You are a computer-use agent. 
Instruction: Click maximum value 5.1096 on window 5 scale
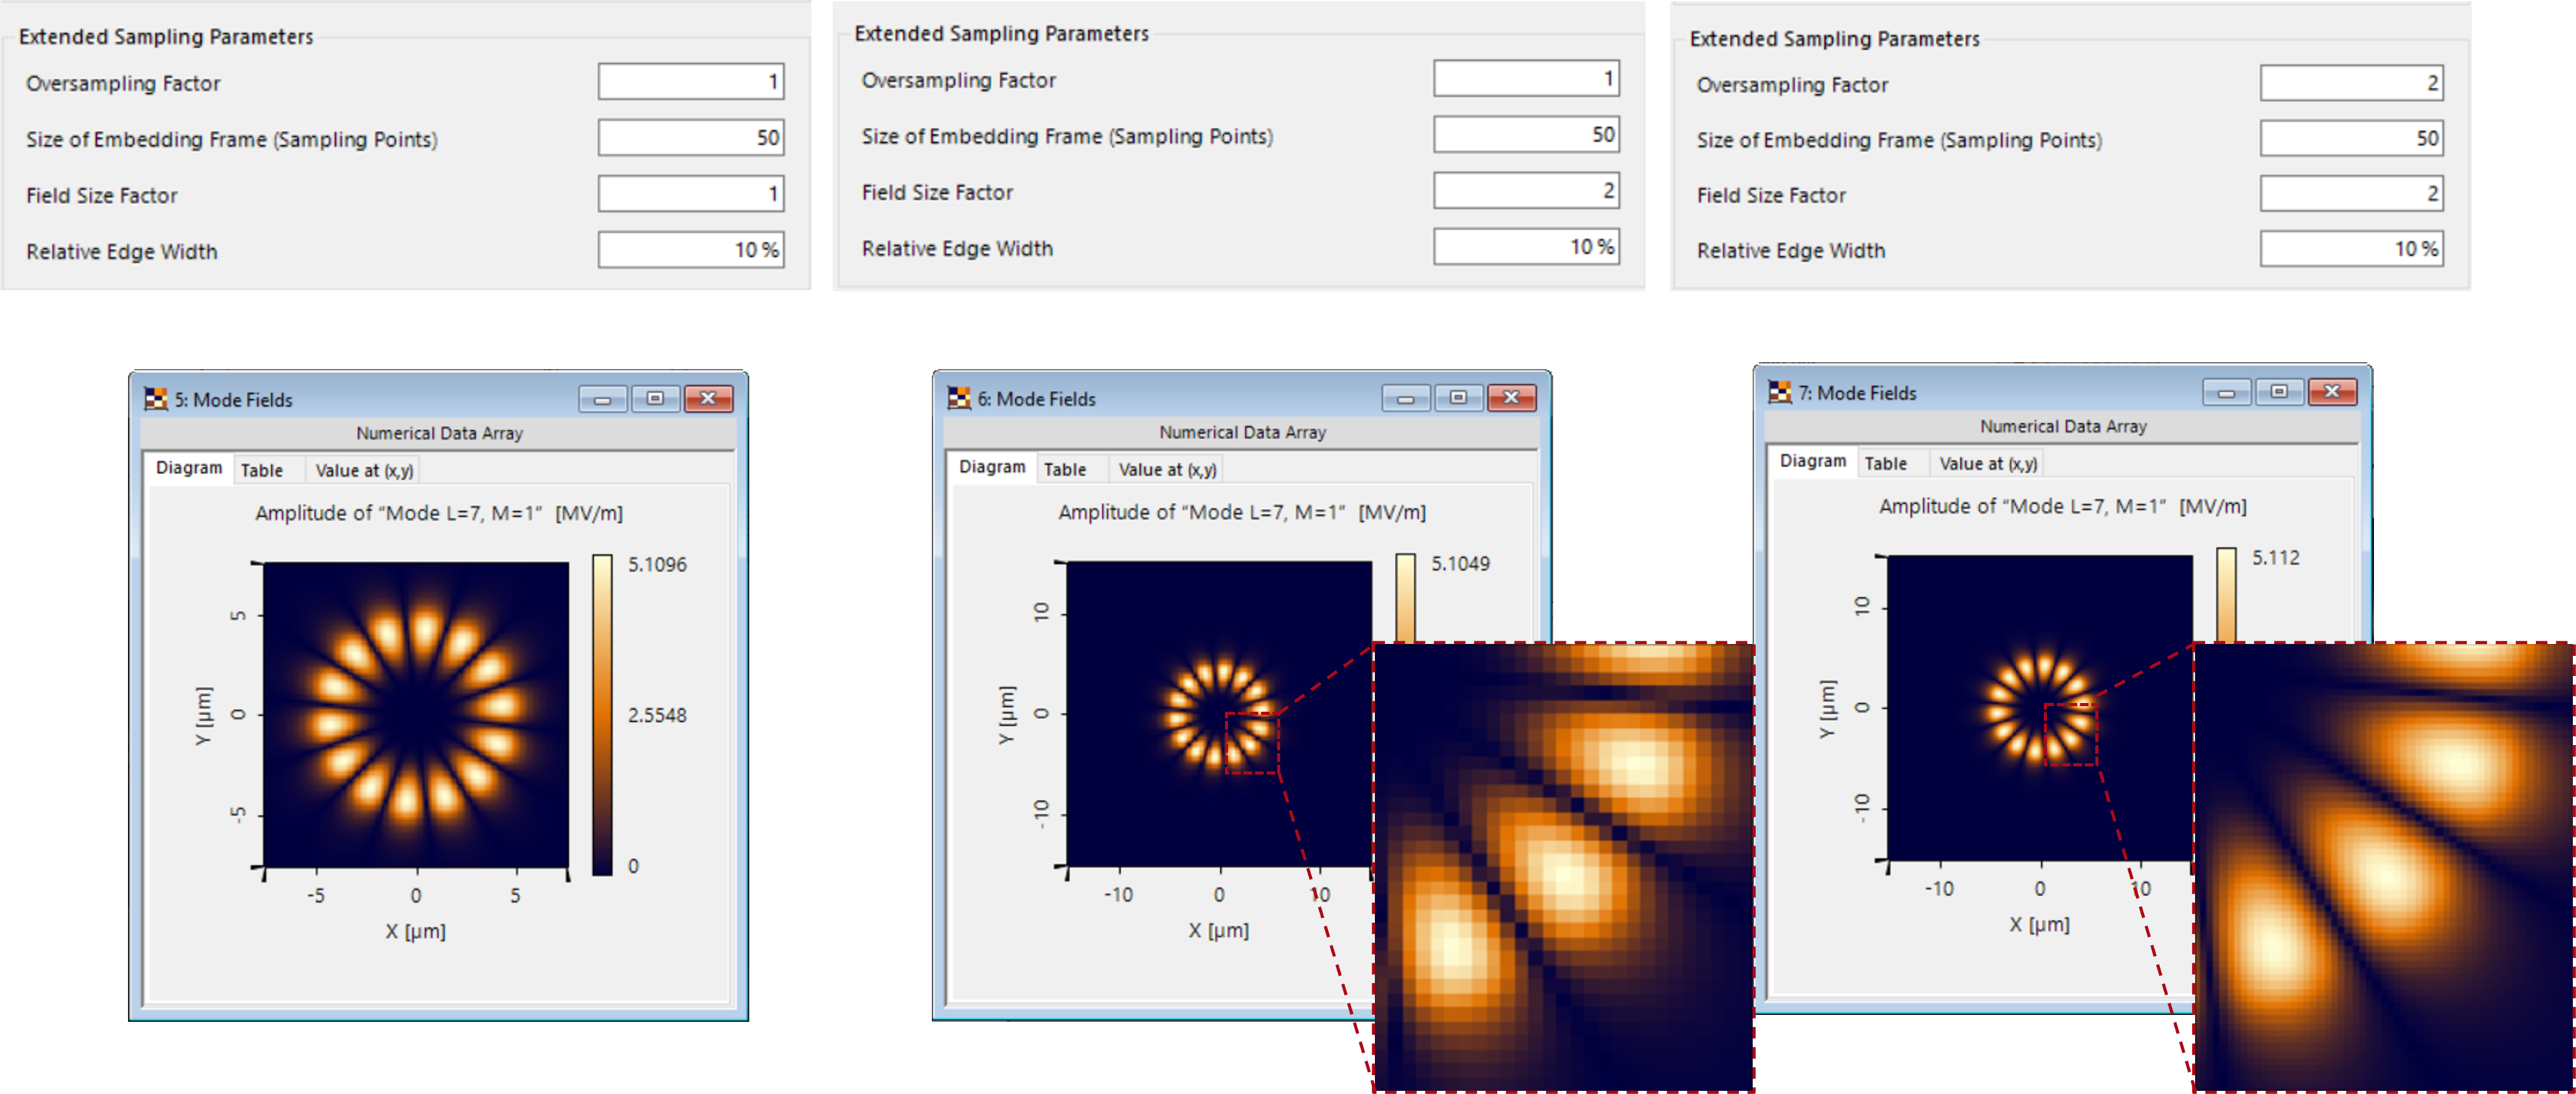657,565
